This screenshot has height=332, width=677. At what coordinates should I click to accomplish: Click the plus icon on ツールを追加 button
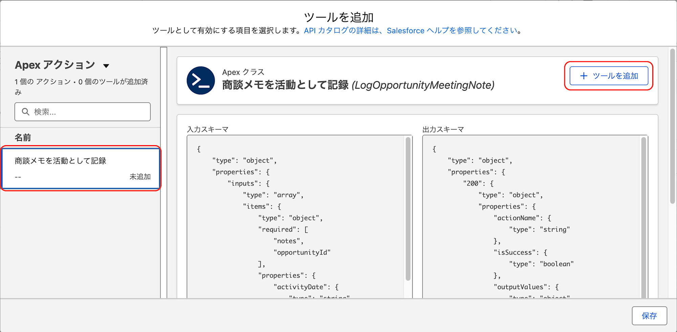click(584, 76)
